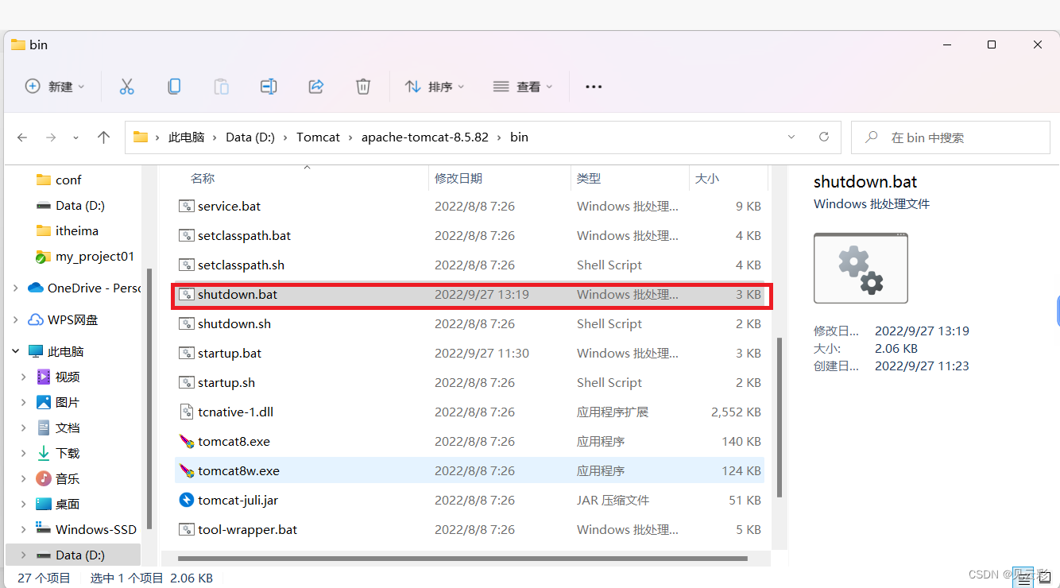Click the Copy icon in toolbar

click(x=174, y=87)
